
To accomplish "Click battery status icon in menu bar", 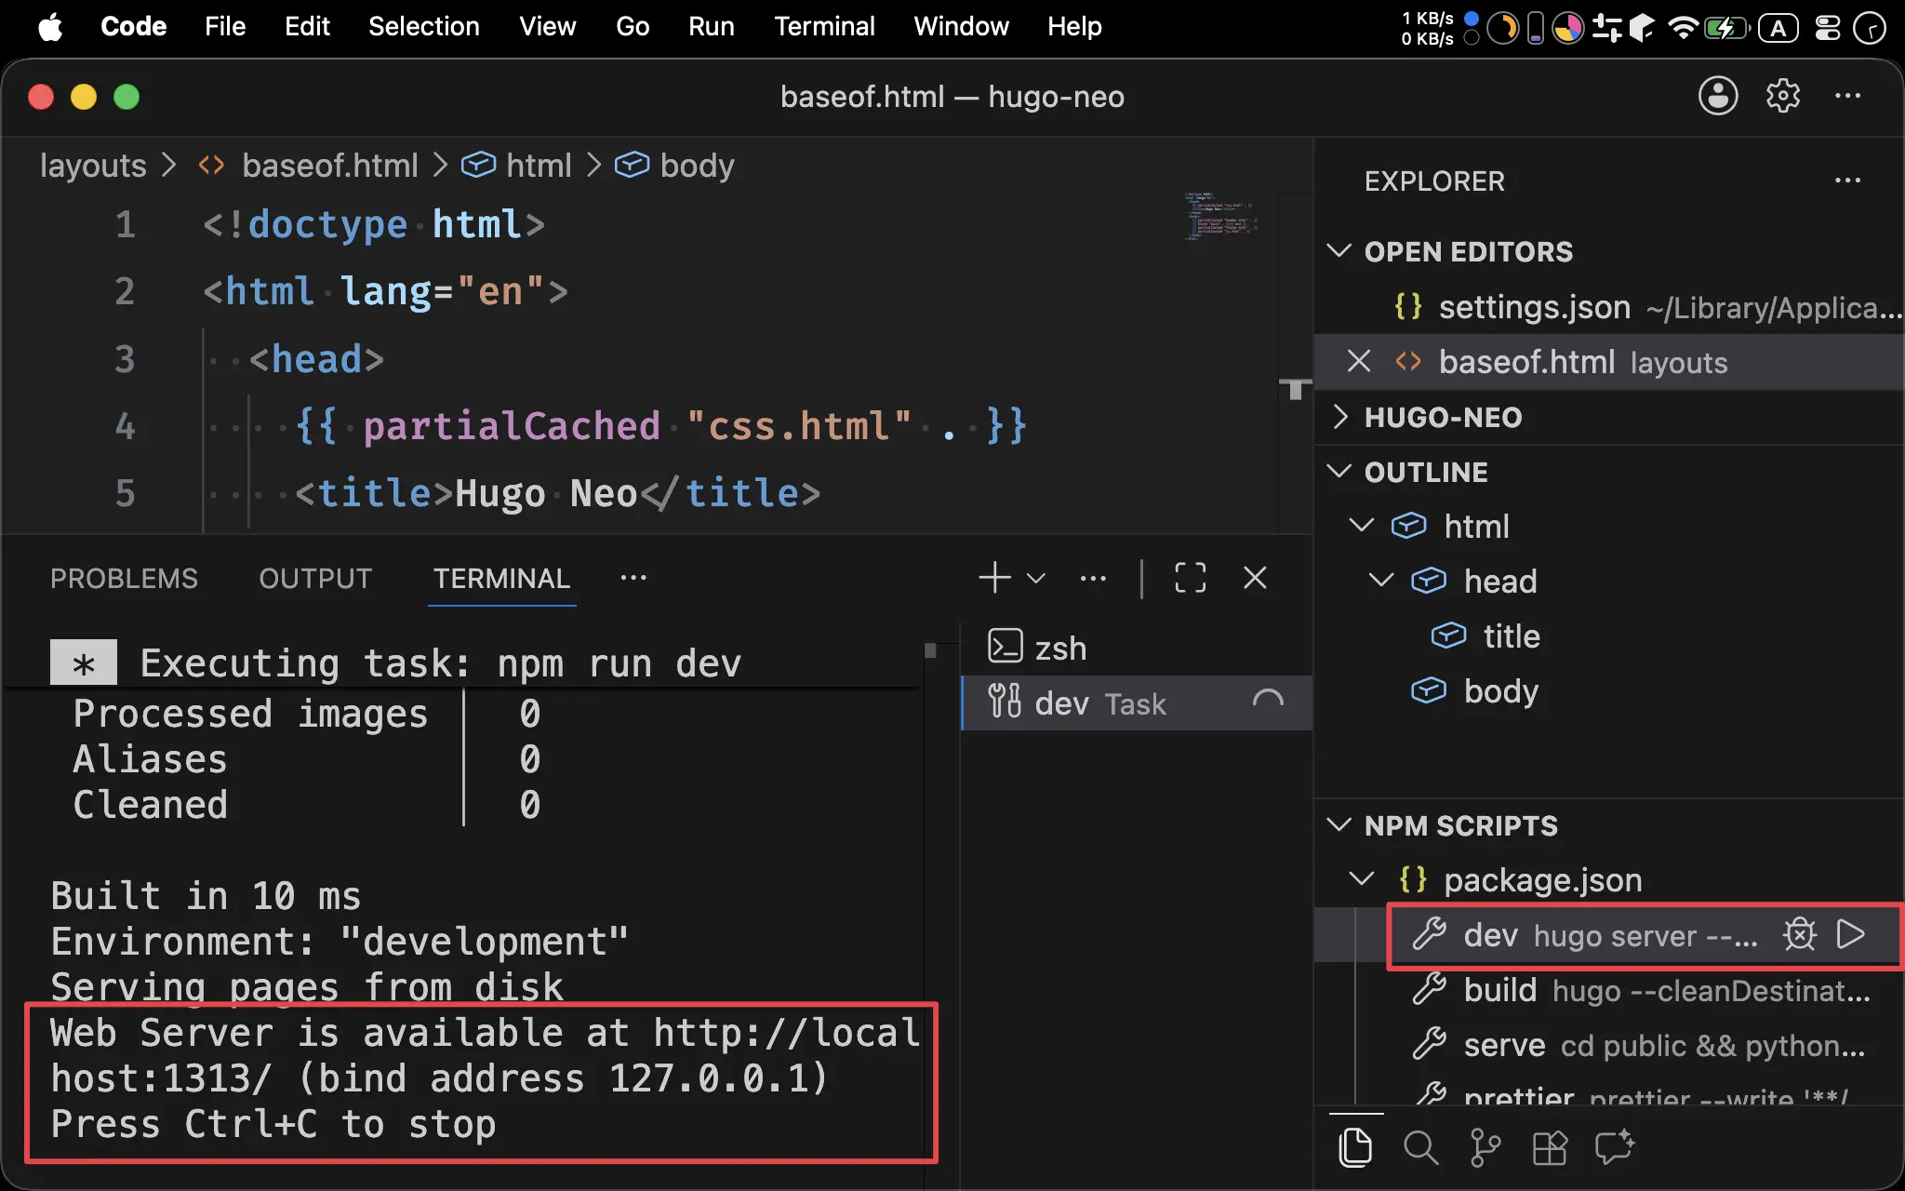I will coord(1726,27).
